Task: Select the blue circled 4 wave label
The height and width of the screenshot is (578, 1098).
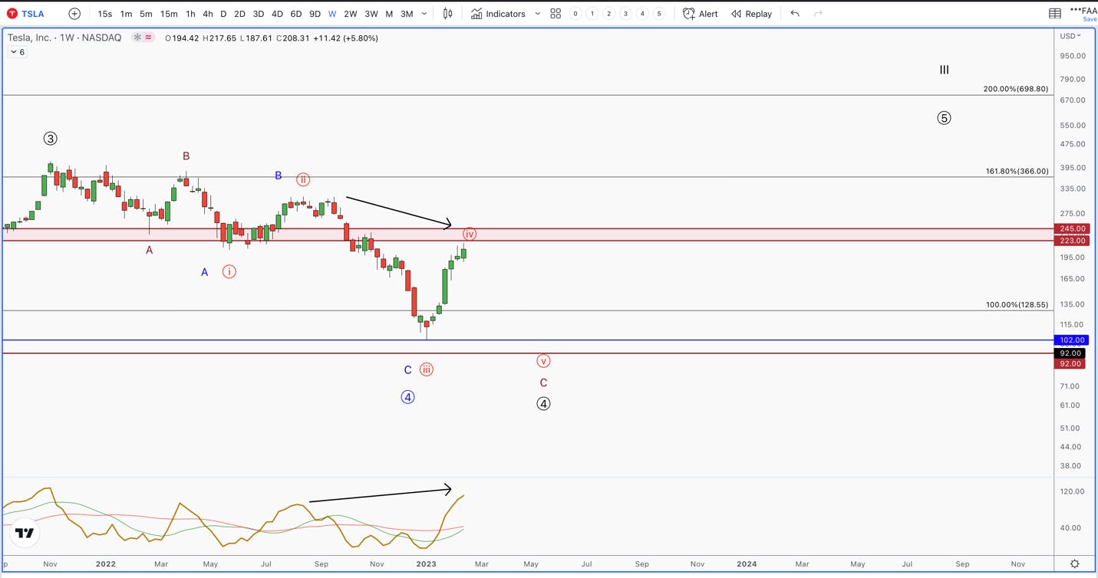Action: click(x=408, y=397)
